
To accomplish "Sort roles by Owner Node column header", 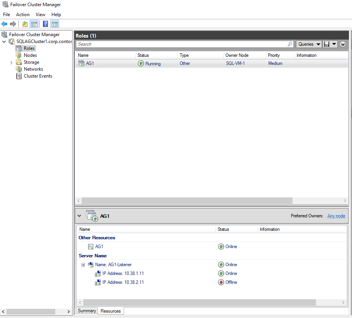I will pos(245,55).
